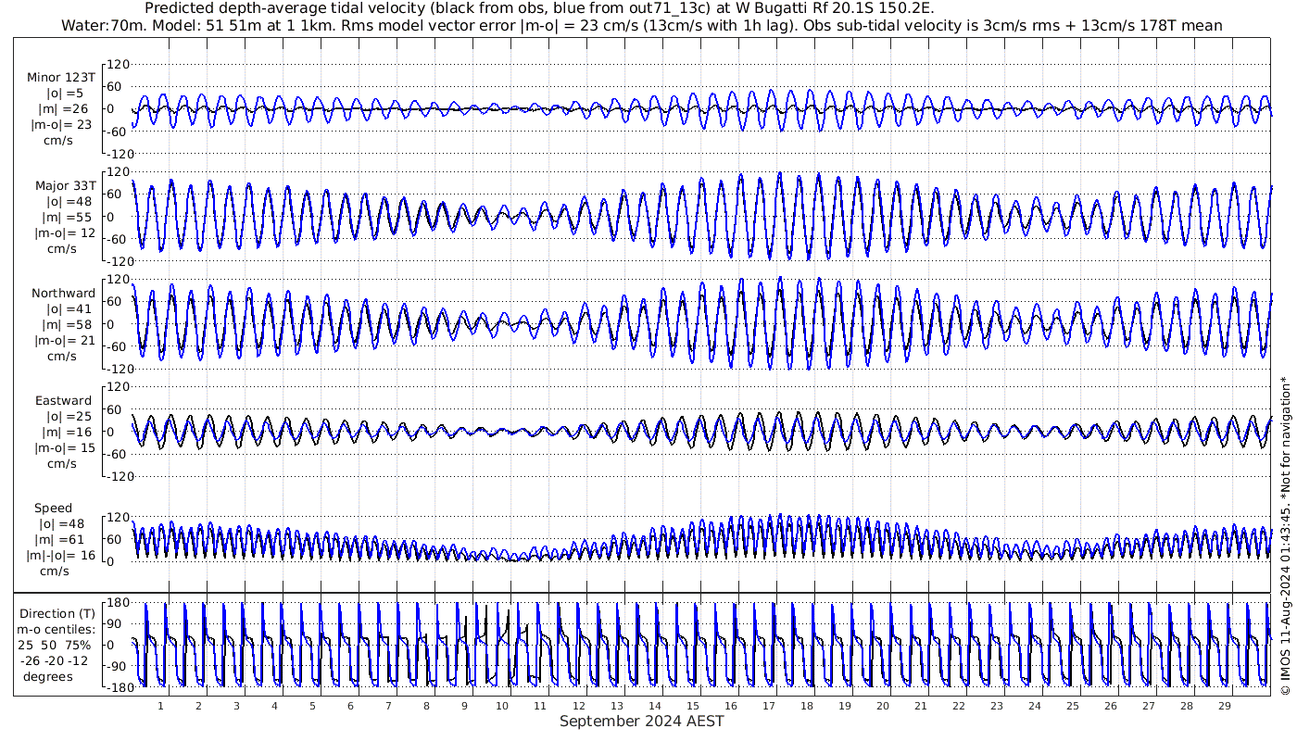Click the '120' y-tick of Minor panel
The width and height of the screenshot is (1297, 741).
pos(119,64)
